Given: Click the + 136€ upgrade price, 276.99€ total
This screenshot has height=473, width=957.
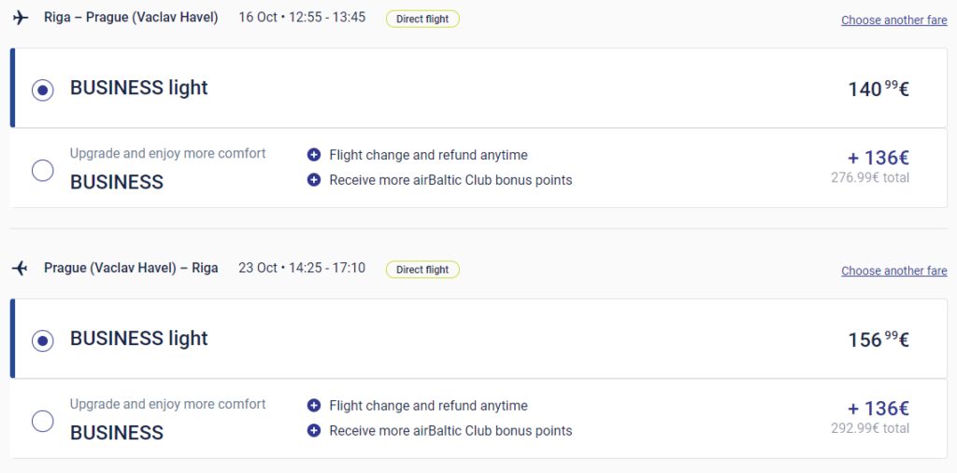Looking at the screenshot, I should (878, 159).
